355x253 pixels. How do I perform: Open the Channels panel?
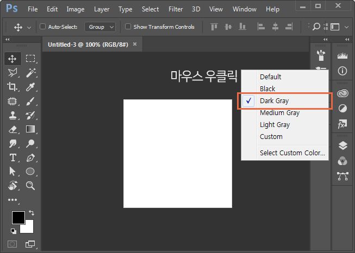pyautogui.click(x=342, y=161)
